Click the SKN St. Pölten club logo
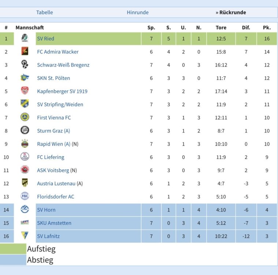278x275 pixels. 25,78
